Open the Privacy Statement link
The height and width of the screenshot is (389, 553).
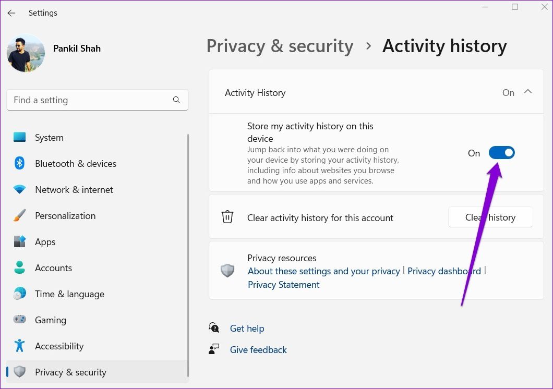coord(283,285)
